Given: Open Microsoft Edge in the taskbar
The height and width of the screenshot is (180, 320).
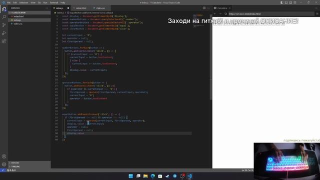Looking at the screenshot, I should pos(153,176).
